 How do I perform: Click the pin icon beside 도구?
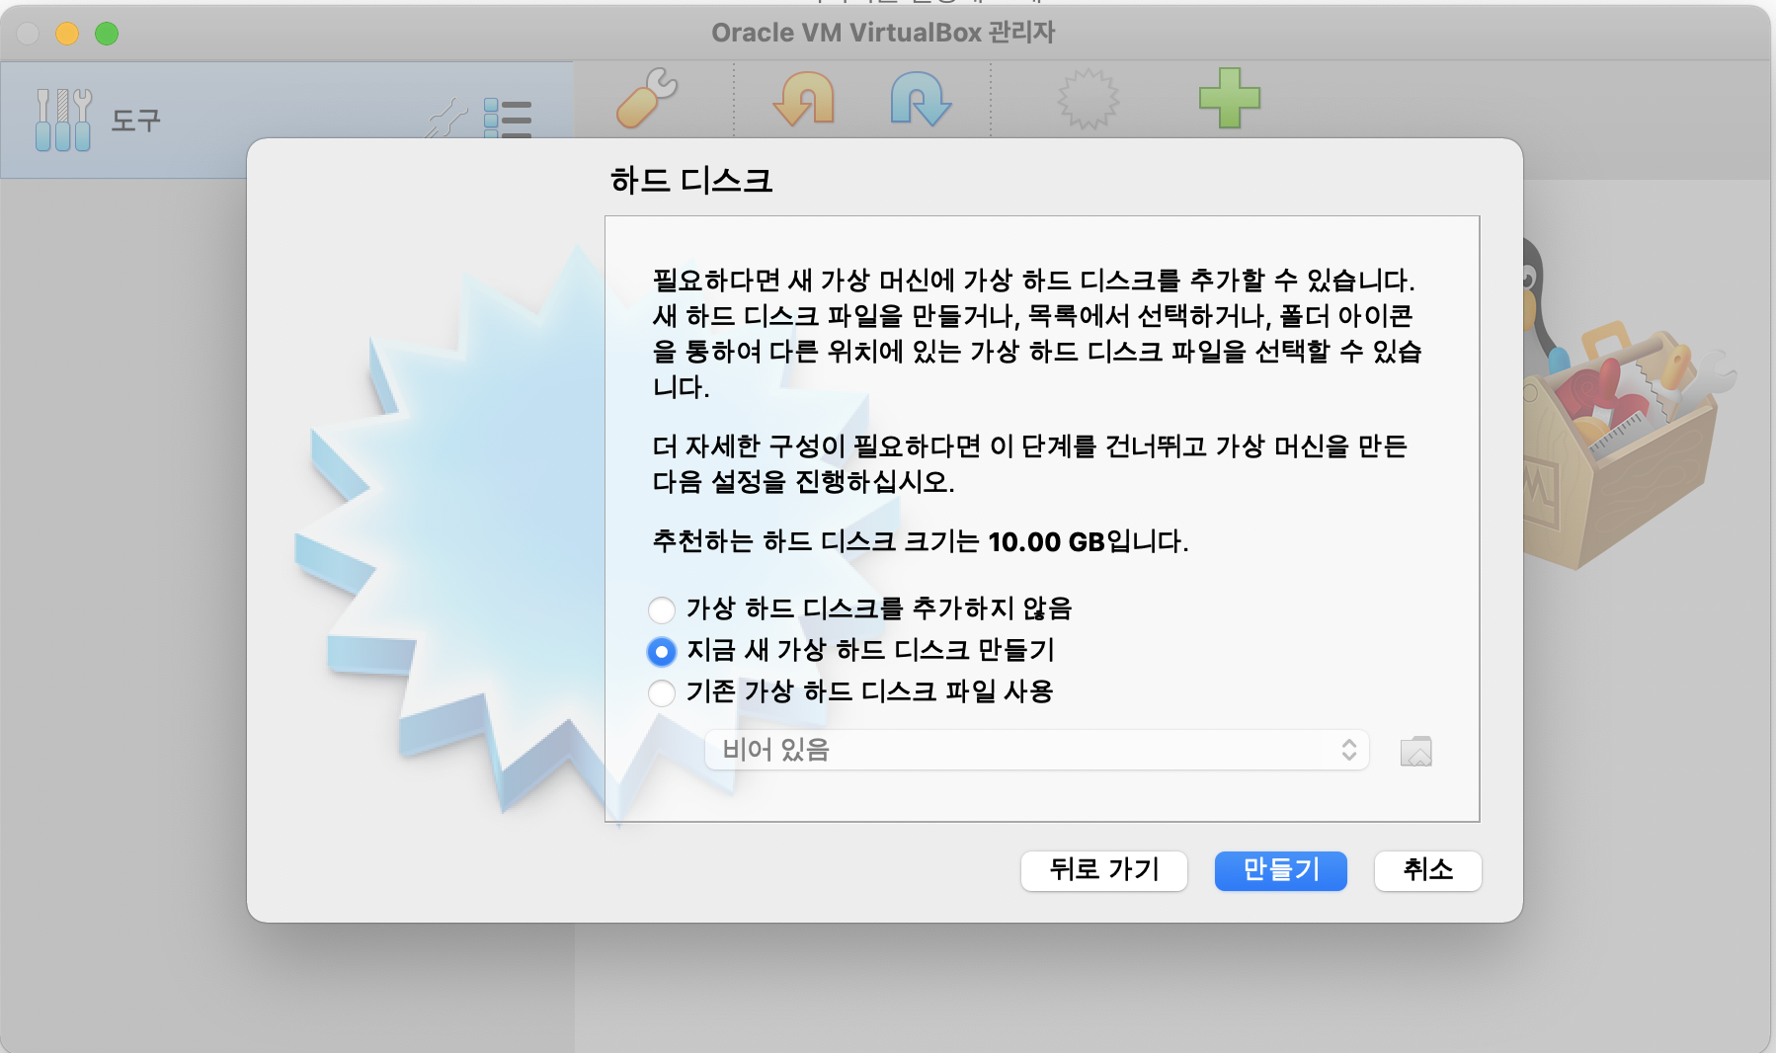[447, 119]
